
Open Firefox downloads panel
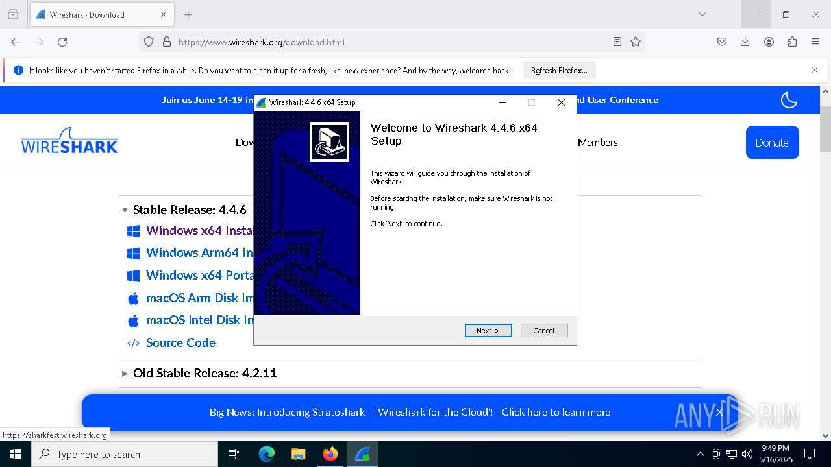745,42
